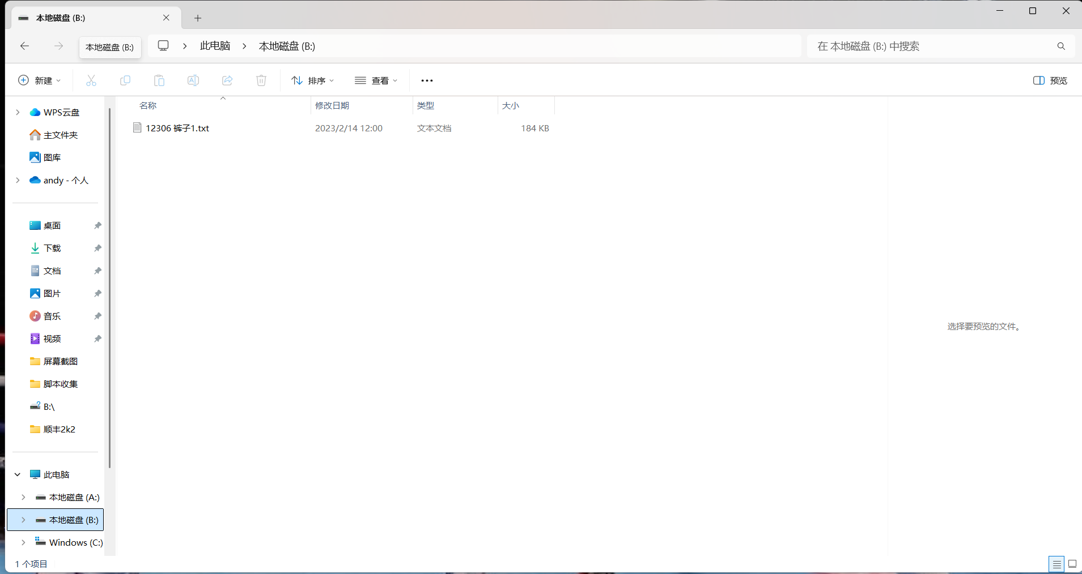This screenshot has width=1082, height=574.
Task: Click the Delete trash icon
Action: pyautogui.click(x=261, y=80)
